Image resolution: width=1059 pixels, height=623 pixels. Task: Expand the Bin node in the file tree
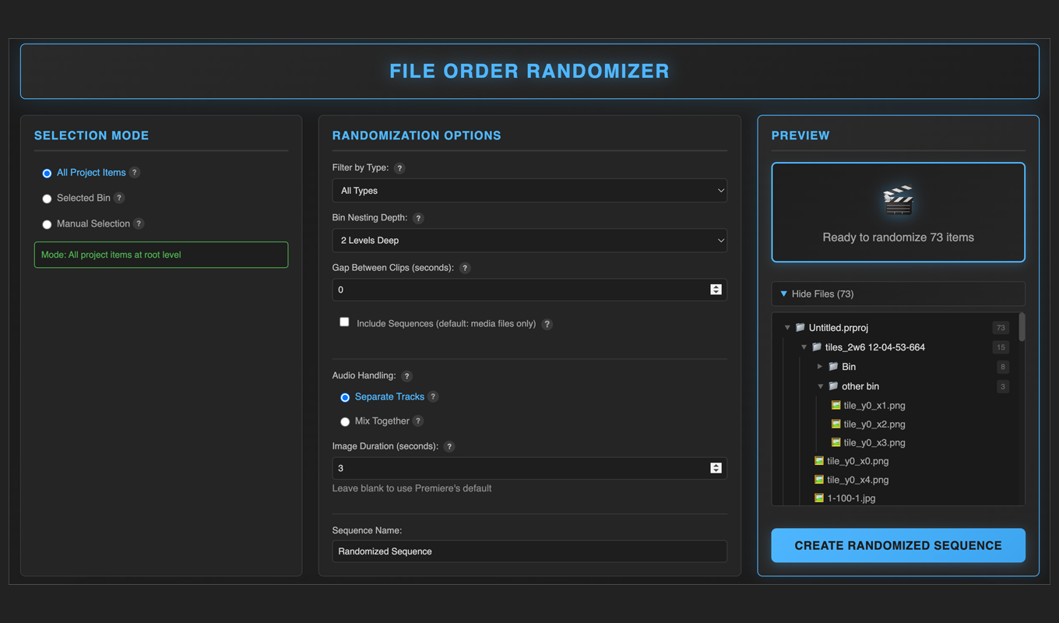(x=820, y=366)
